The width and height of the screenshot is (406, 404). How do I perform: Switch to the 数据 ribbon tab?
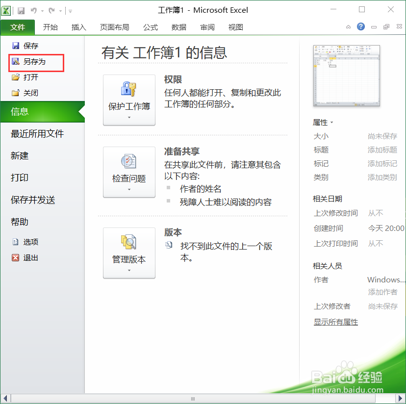pos(178,27)
